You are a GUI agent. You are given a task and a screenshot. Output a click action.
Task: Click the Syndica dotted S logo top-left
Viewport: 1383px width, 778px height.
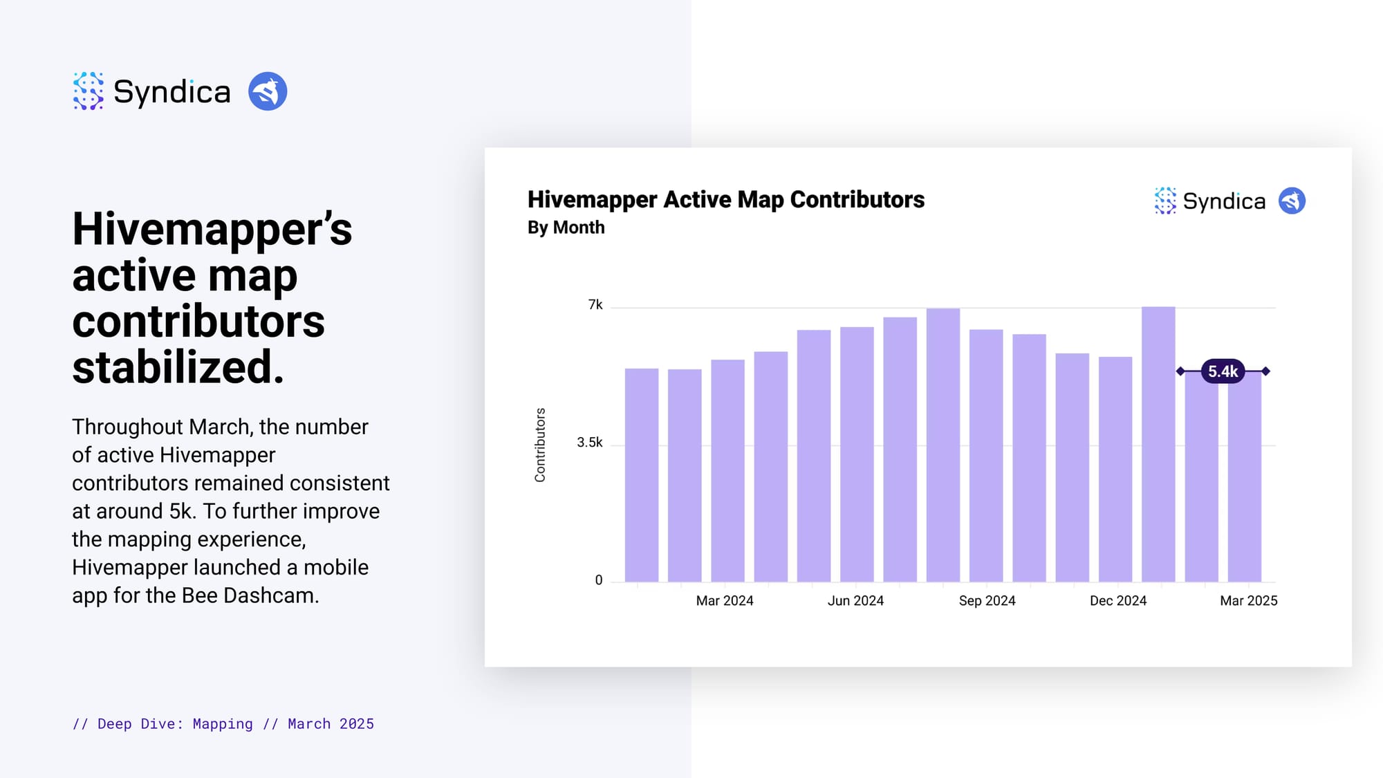(x=88, y=91)
